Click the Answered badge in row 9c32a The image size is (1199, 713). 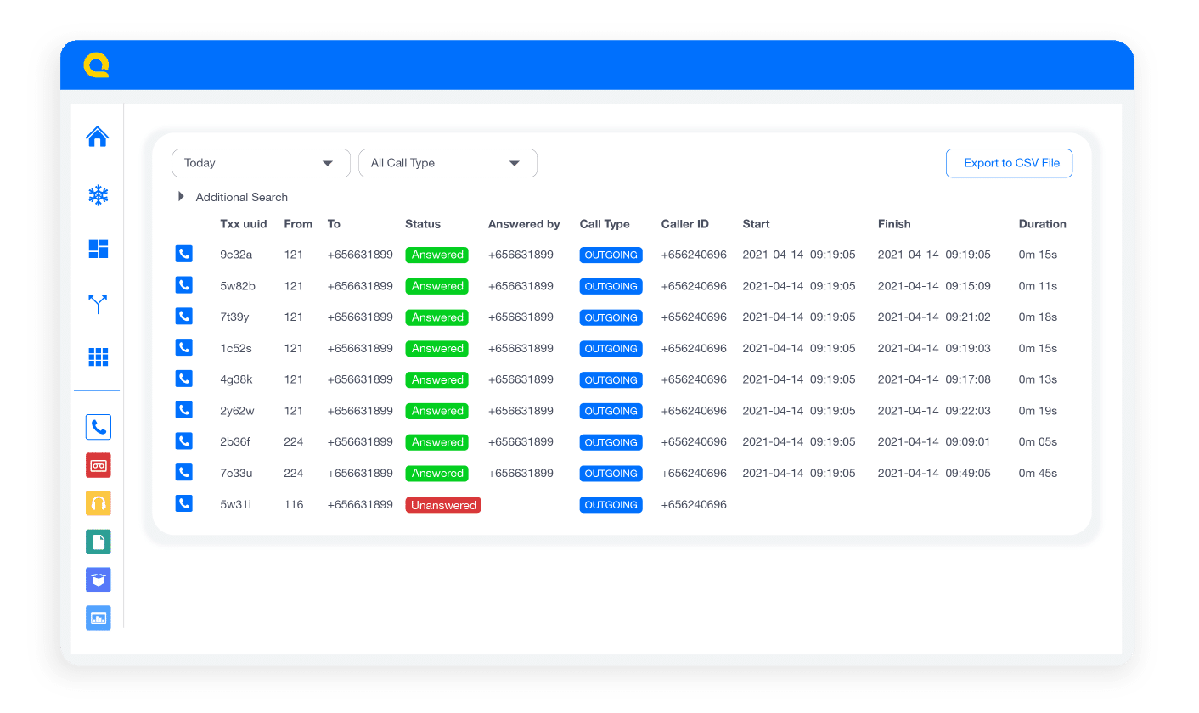(437, 255)
